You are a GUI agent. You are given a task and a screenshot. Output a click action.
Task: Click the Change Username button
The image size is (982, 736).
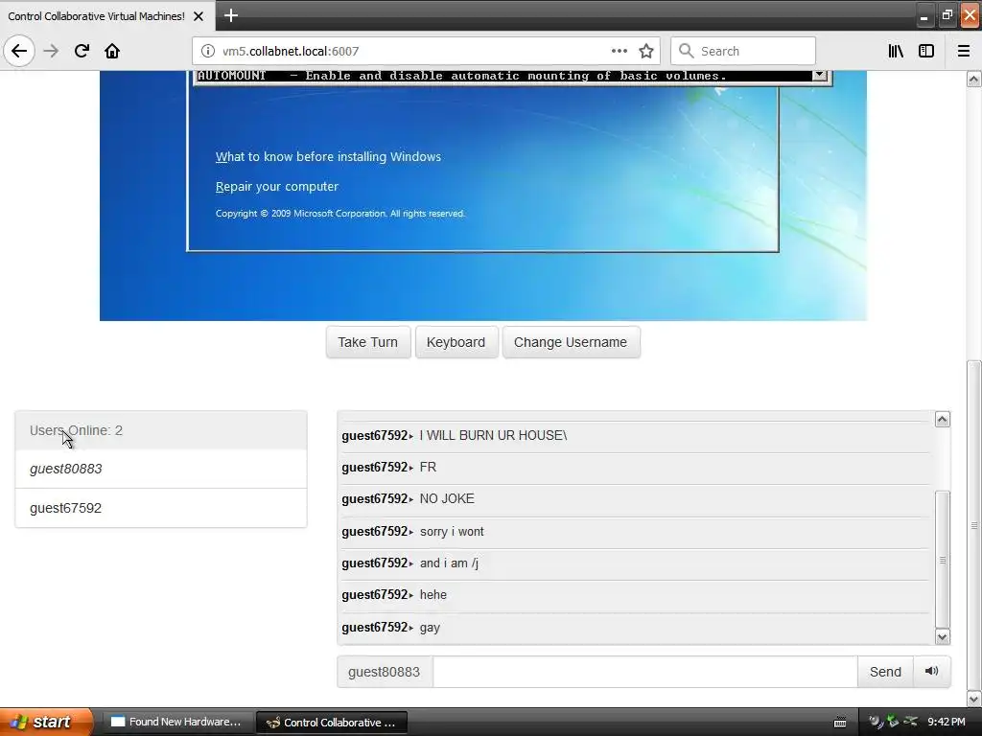[x=571, y=342]
